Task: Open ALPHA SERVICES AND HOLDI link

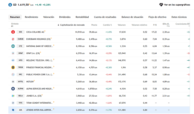Action: 40,89
